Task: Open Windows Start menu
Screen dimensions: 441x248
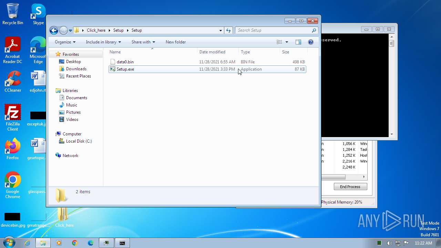Action: (x=9, y=243)
